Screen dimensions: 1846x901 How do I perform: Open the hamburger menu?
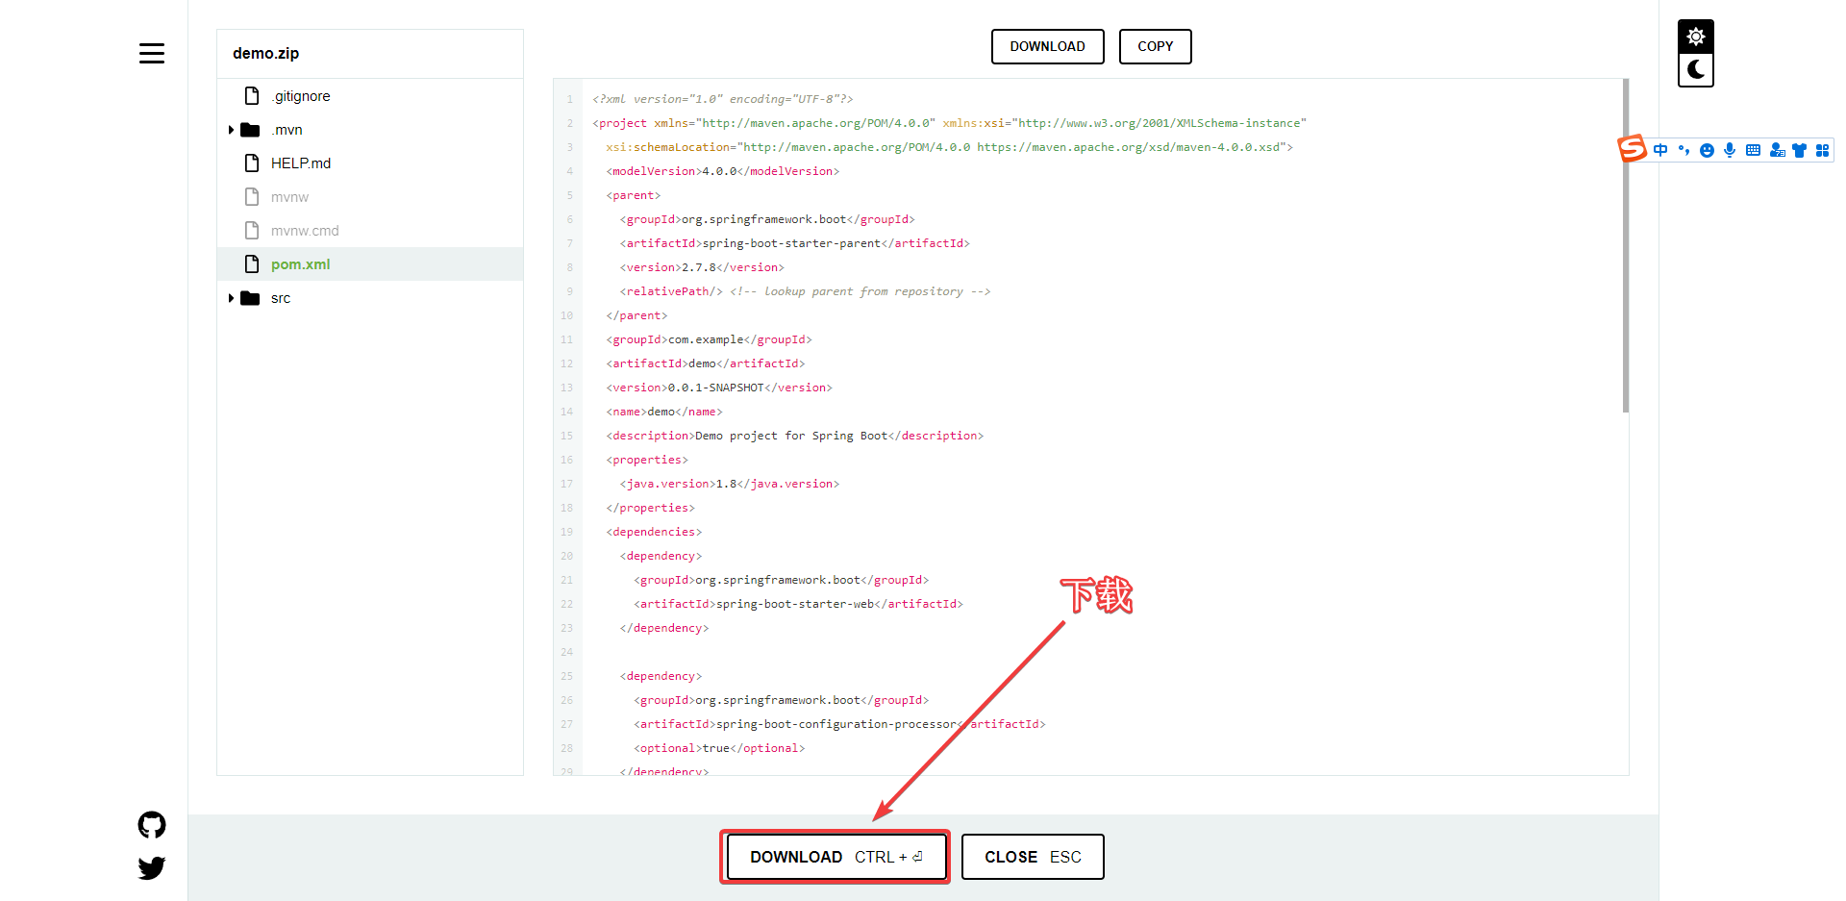152,54
